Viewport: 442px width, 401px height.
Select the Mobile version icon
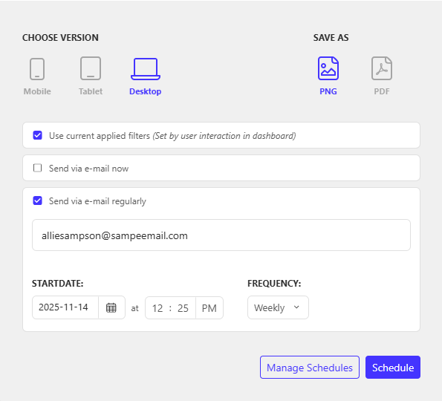37,69
